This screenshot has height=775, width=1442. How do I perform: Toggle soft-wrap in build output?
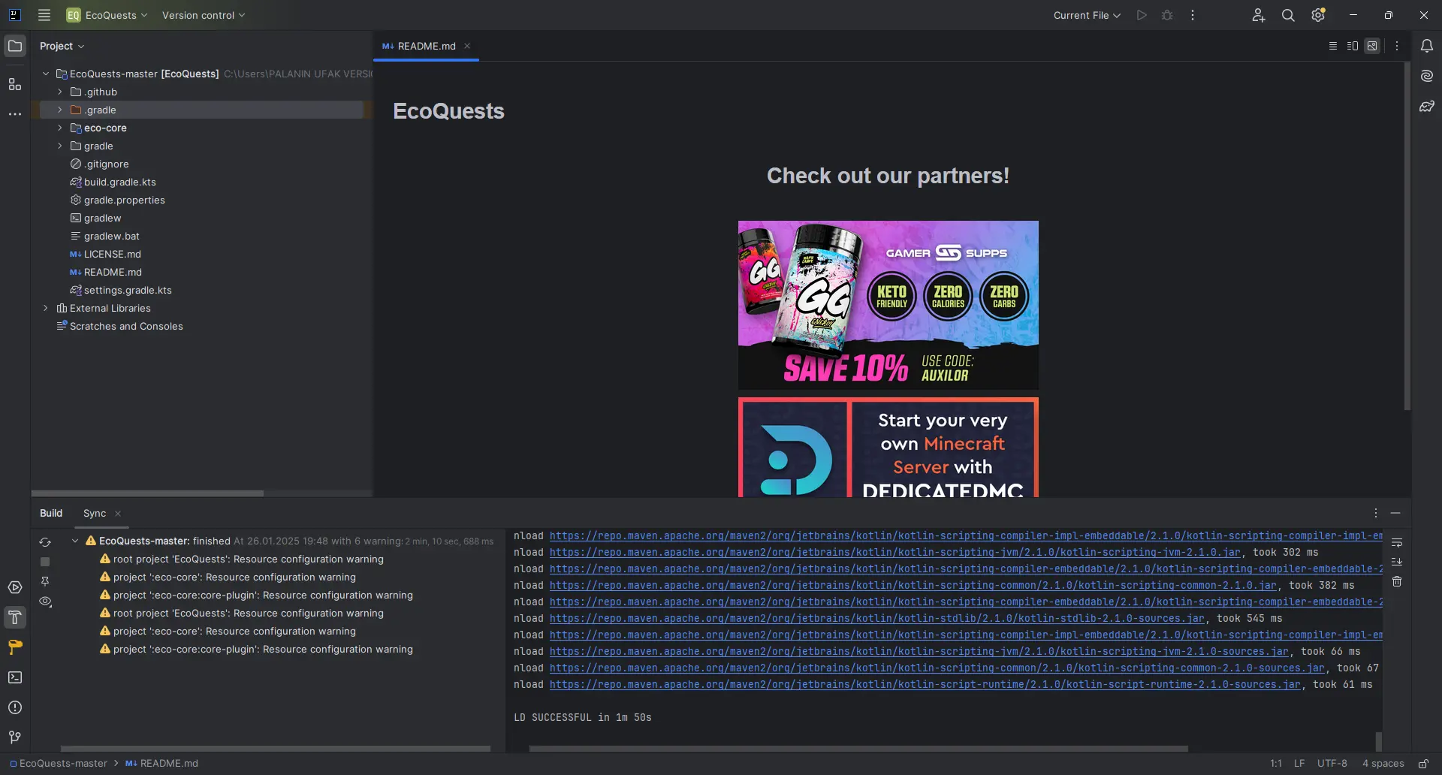(1397, 542)
